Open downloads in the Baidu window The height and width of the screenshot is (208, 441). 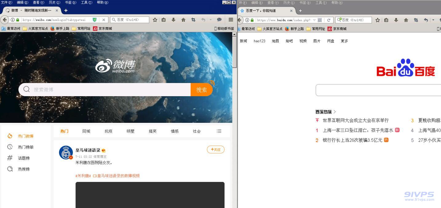coord(396,20)
